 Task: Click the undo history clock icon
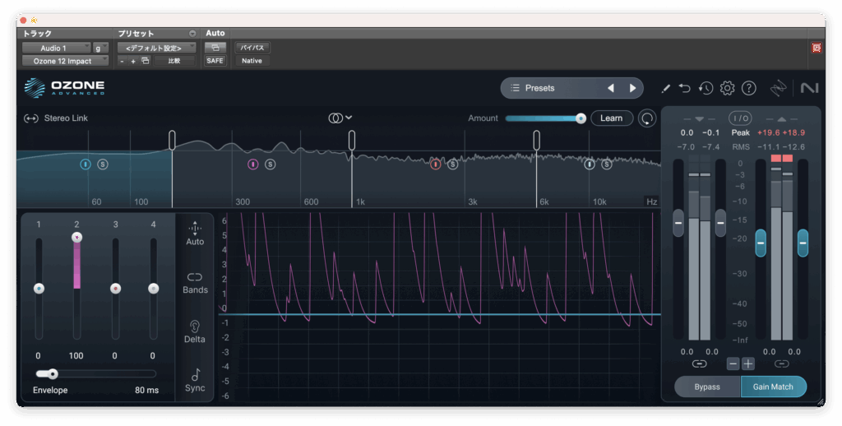click(x=706, y=88)
